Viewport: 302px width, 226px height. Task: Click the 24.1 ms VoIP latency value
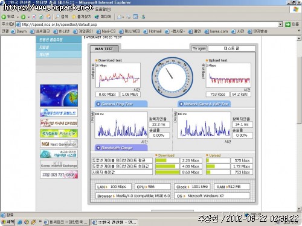coord(242,125)
